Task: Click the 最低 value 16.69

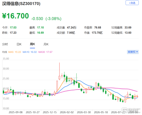Action: pyautogui.click(x=40, y=33)
